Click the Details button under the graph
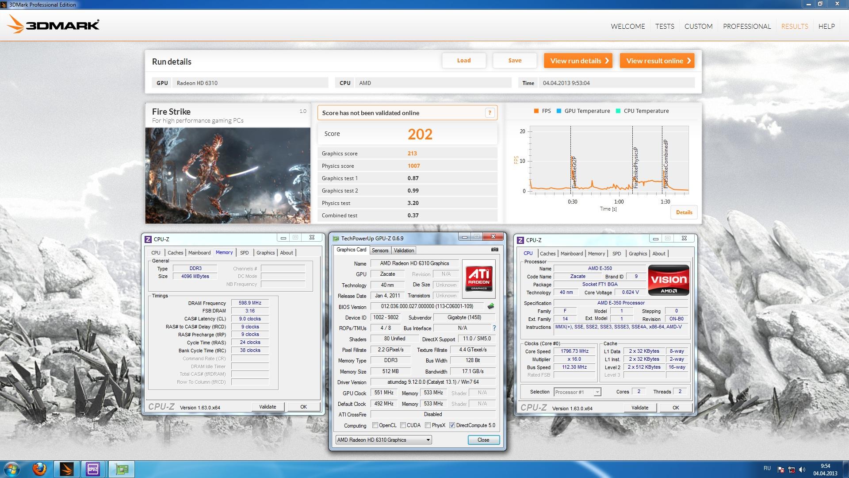This screenshot has height=478, width=849. pos(684,212)
